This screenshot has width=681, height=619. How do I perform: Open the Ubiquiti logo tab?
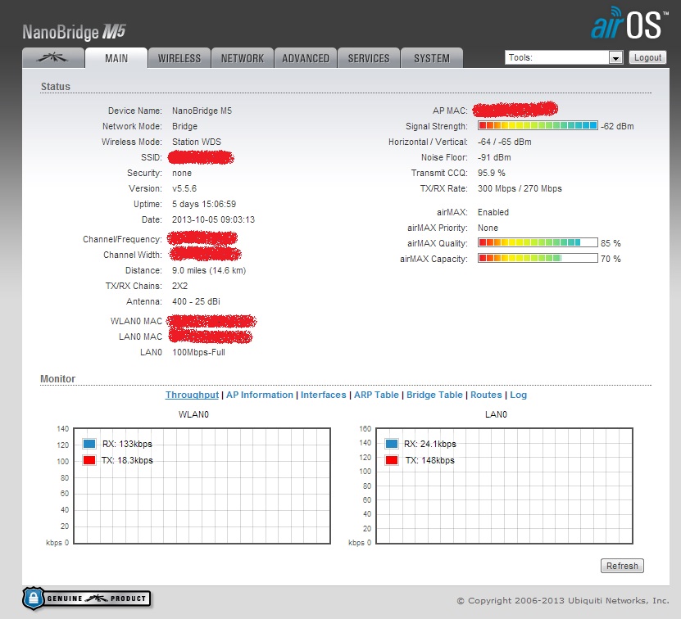53,58
